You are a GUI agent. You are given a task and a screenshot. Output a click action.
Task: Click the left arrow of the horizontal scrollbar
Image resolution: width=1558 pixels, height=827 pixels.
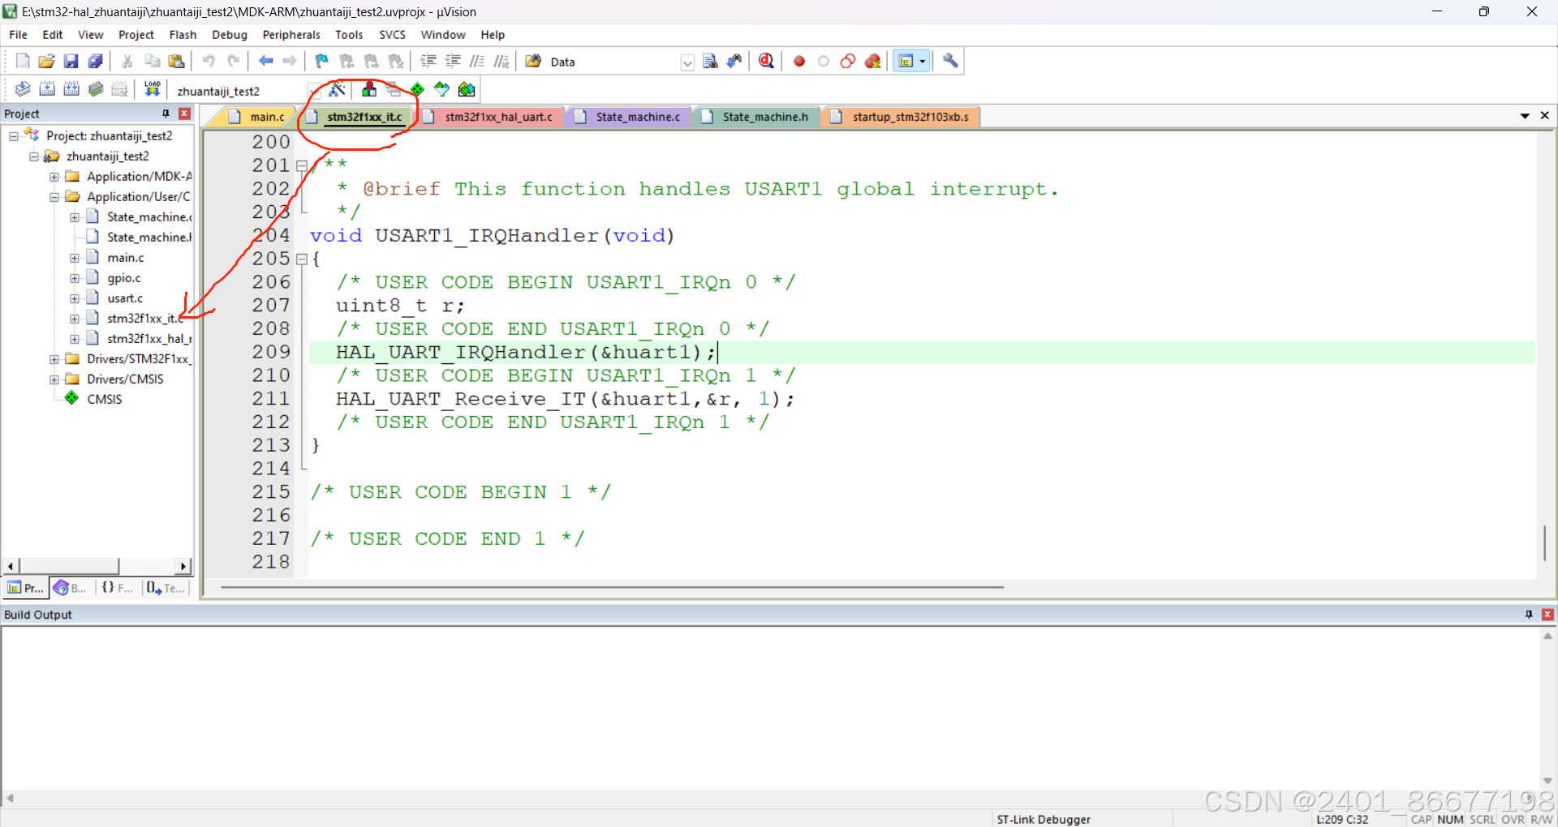(10, 566)
